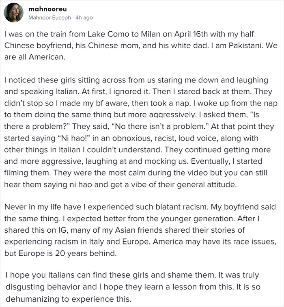Click the poster's profile avatar photo
284x307 pixels.
point(13,13)
